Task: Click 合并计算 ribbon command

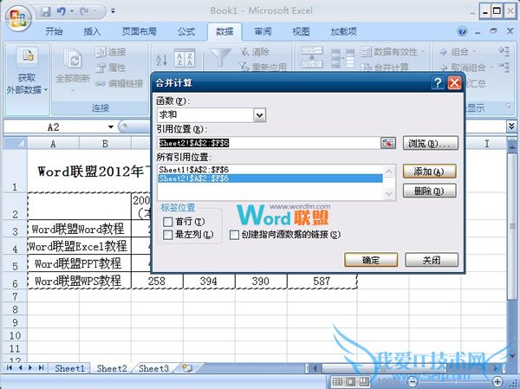Action: click(385, 68)
